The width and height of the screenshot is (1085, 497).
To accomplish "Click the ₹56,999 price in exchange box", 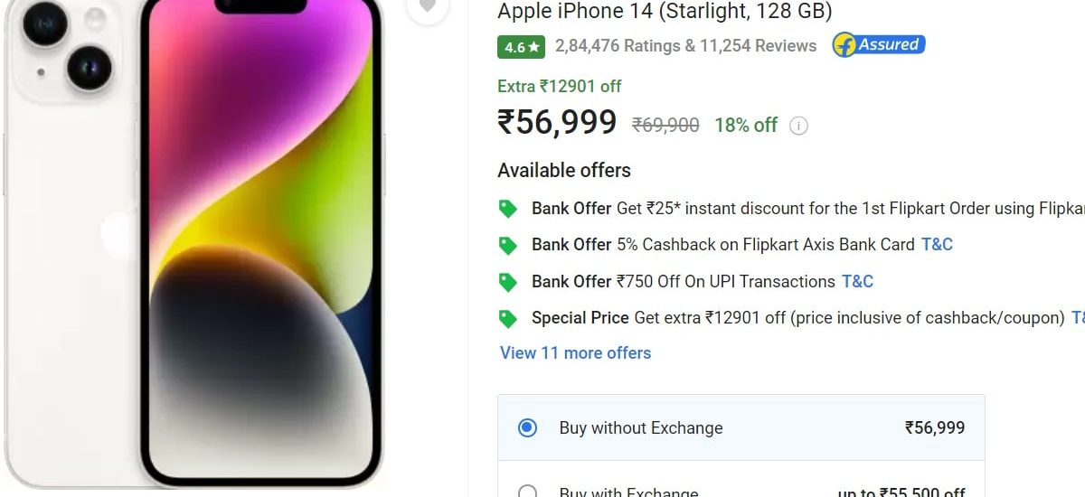I will coord(935,427).
